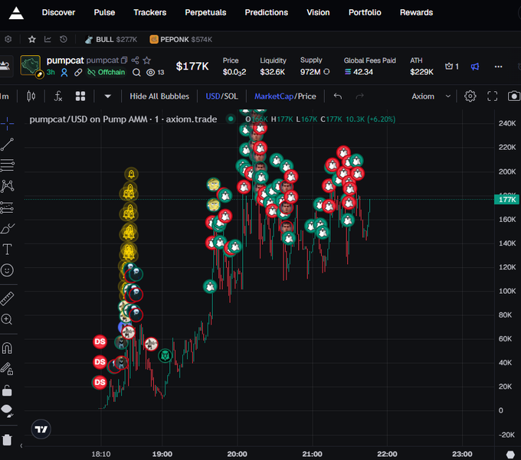Open the Discover page
Screen dimensions: 521x460
click(x=58, y=12)
